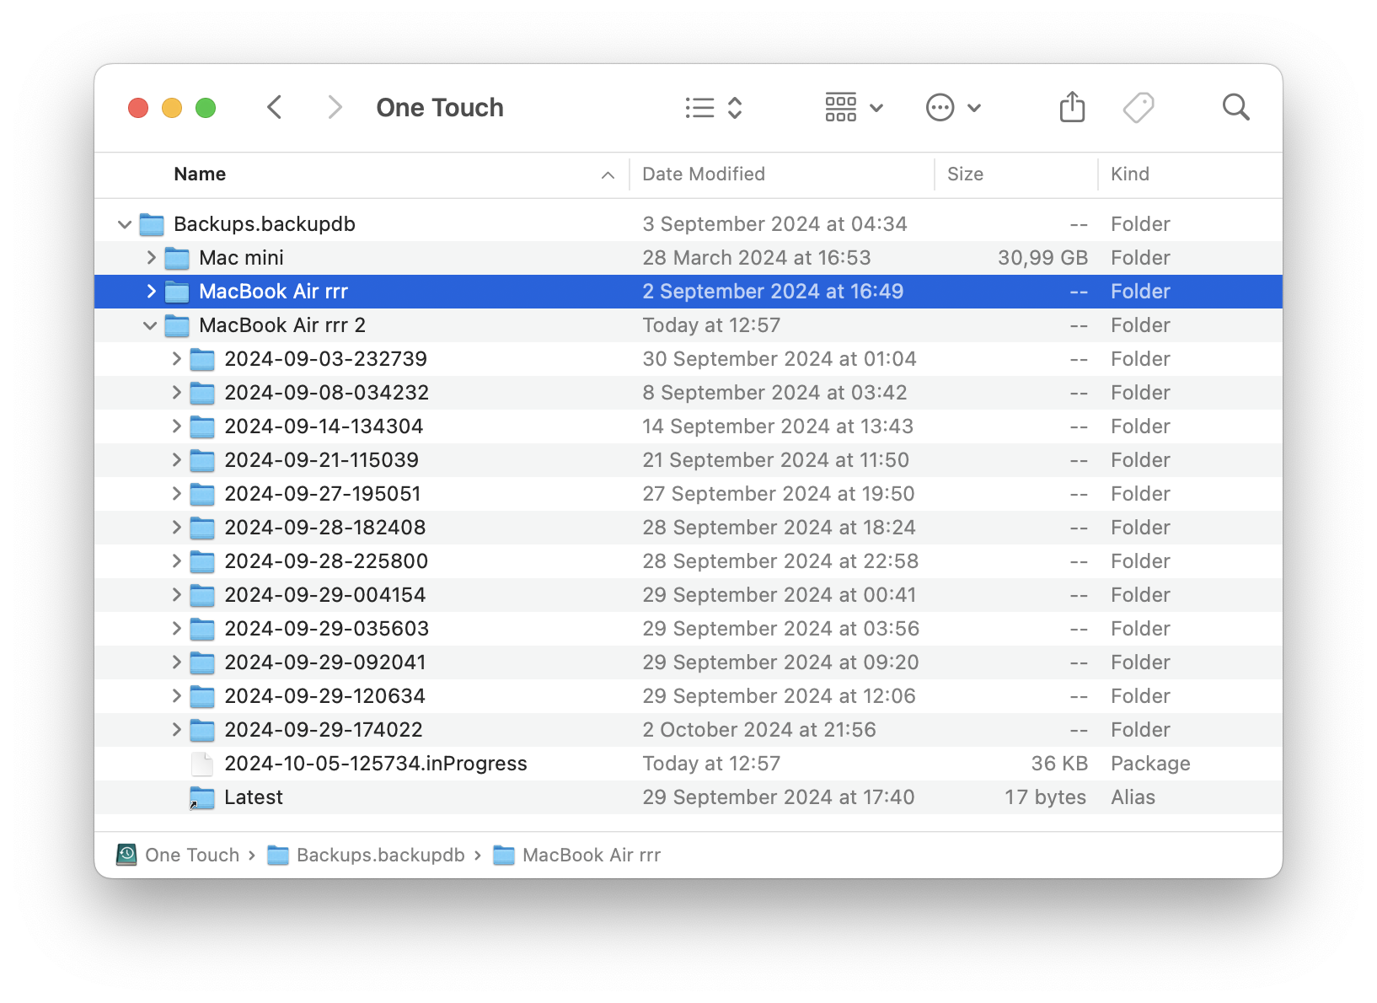Click the 2024-10-05-125734.inProgress package icon
Screen dimensions: 1377x1003
[202, 764]
